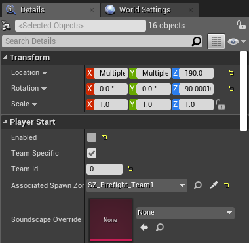Click the Scale X field
Screen dimensions: 249x243
111,104
